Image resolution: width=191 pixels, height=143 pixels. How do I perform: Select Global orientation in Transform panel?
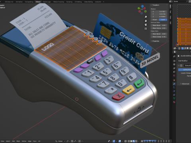coord(155,19)
